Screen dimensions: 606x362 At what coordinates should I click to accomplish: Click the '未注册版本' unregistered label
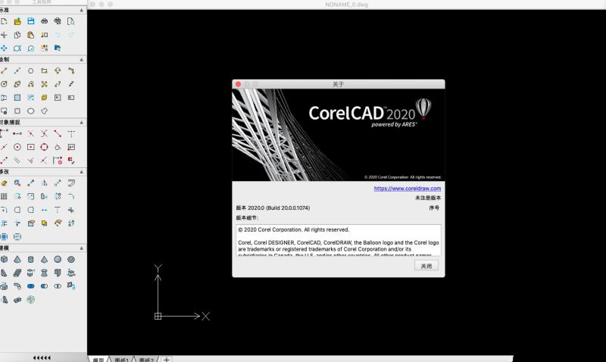[428, 198]
